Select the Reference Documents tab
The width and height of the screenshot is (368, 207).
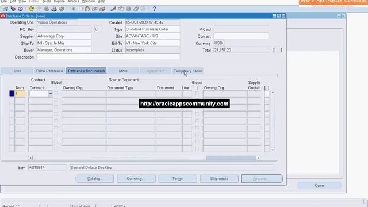86,71
